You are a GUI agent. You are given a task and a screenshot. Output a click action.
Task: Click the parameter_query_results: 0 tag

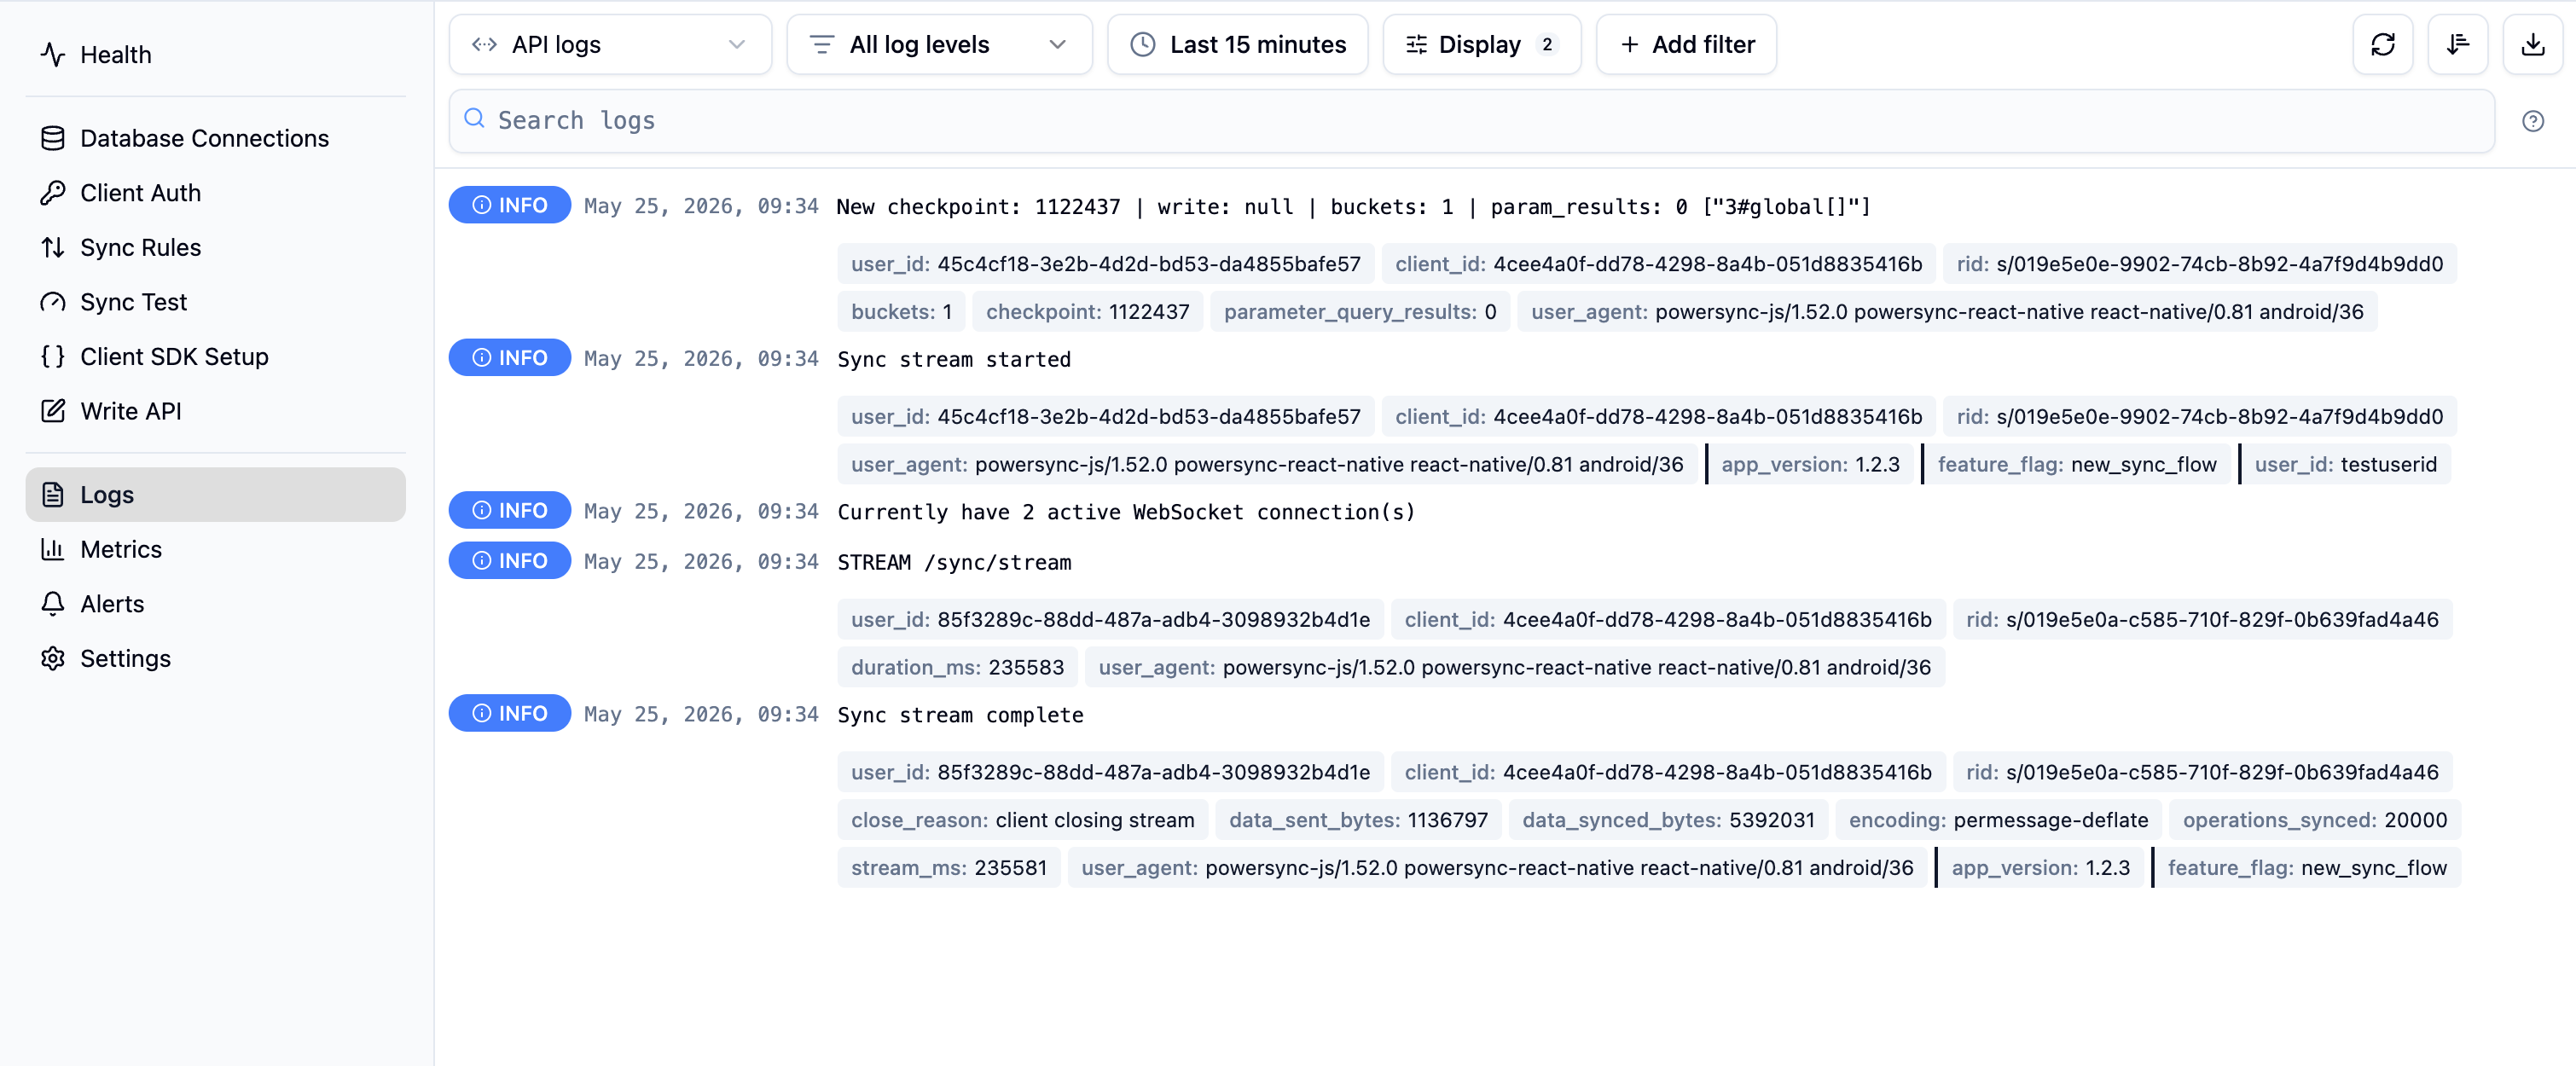pos(1360,311)
